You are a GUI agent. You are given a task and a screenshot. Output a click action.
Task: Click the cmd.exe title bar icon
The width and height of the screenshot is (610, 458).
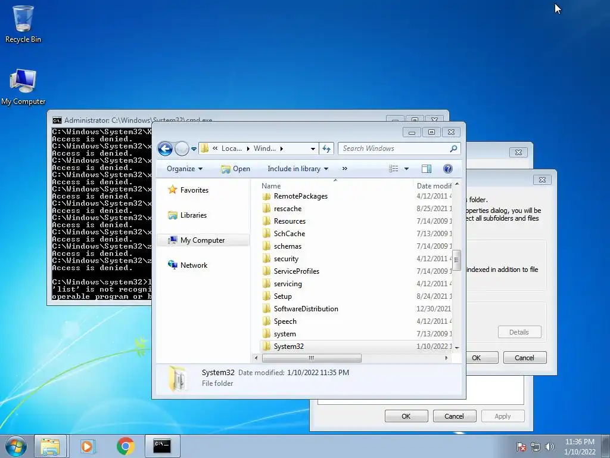point(57,120)
